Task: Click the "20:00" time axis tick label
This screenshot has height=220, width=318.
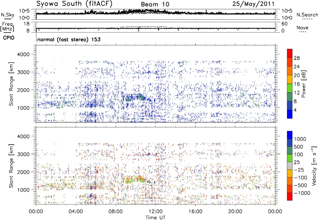Action: click(235, 212)
